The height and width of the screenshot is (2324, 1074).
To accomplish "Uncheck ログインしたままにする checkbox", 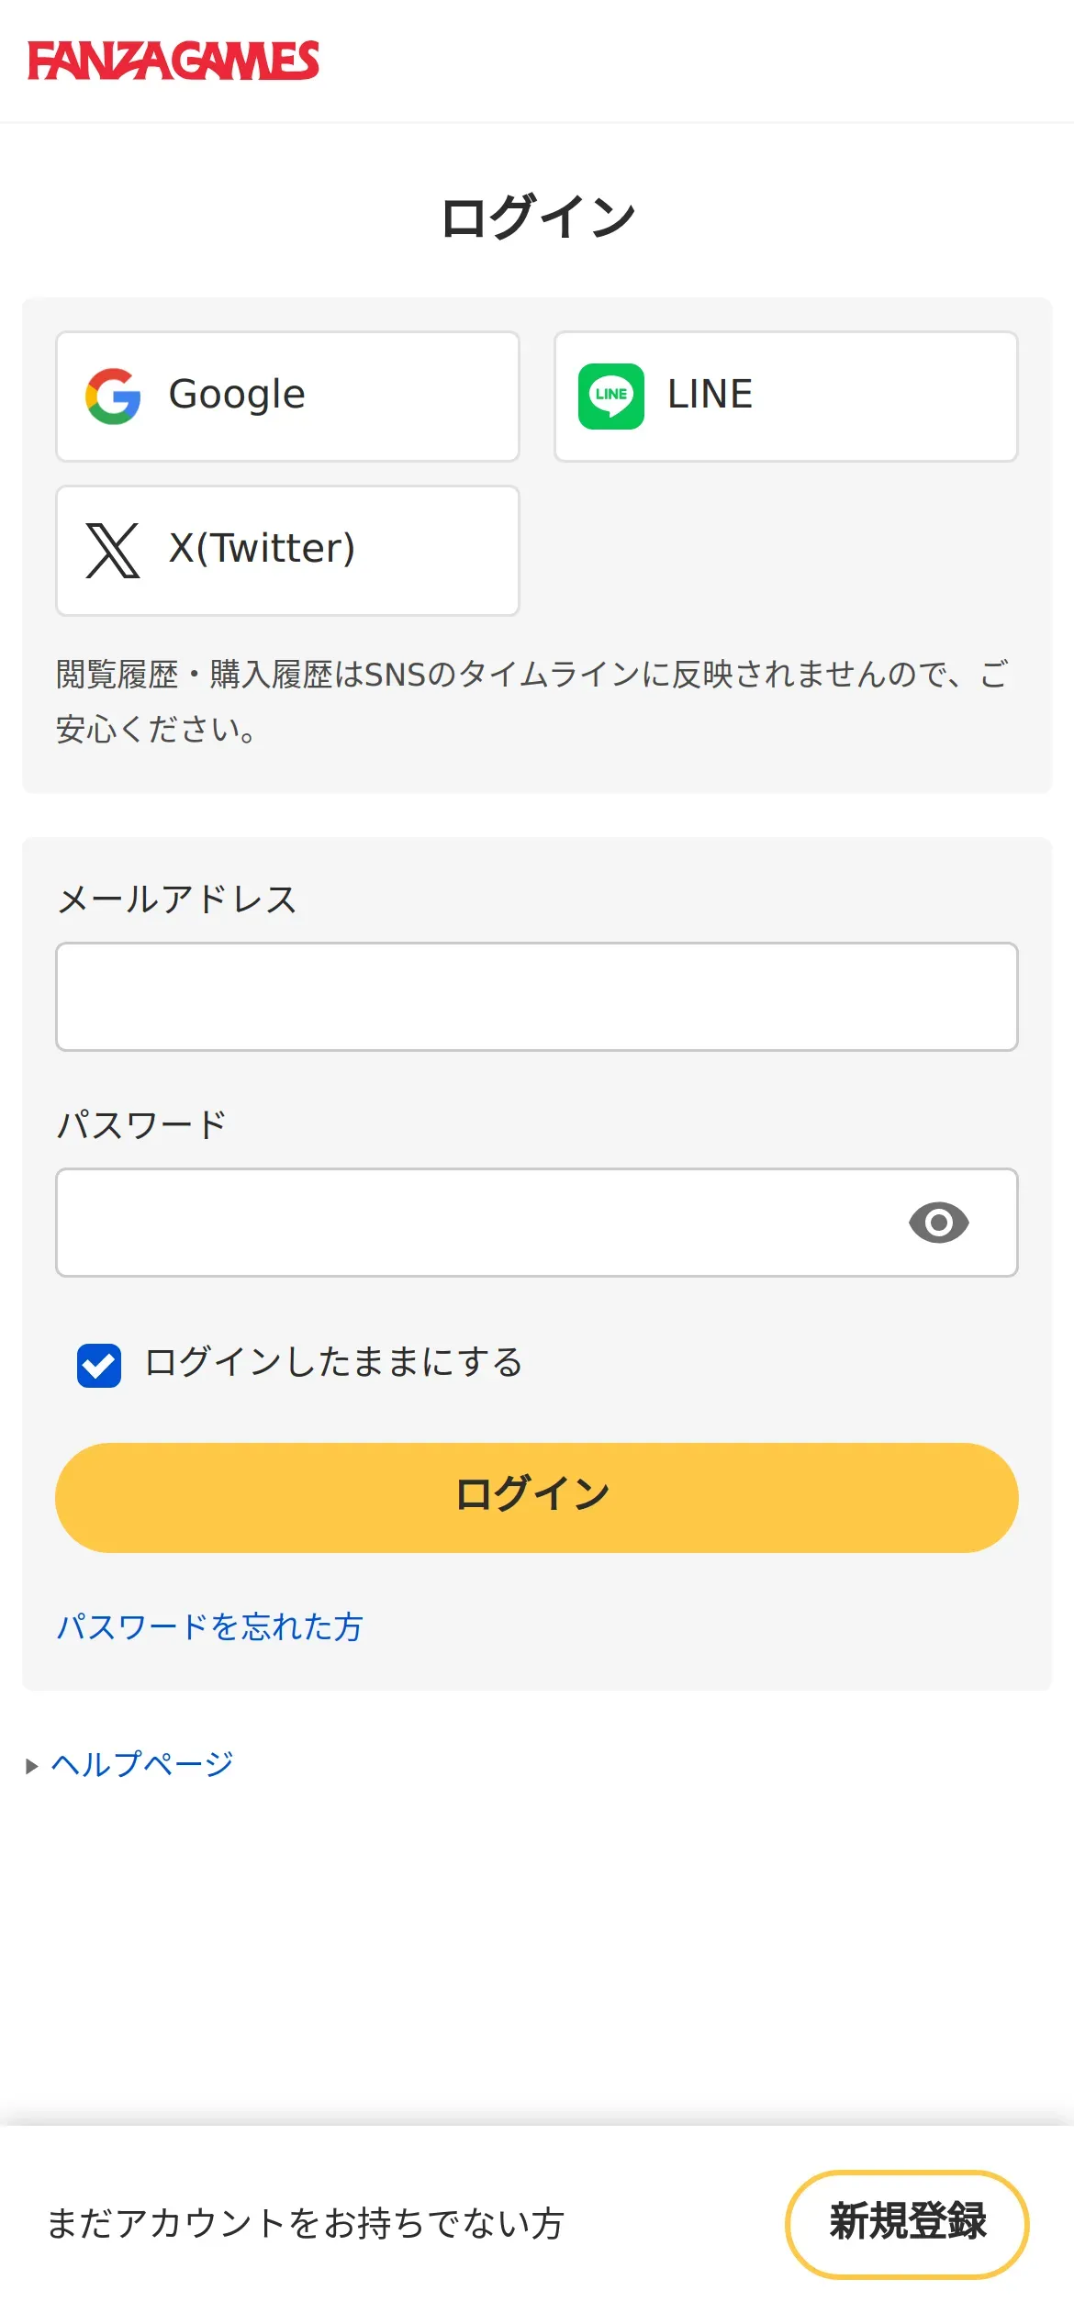I will pyautogui.click(x=99, y=1366).
